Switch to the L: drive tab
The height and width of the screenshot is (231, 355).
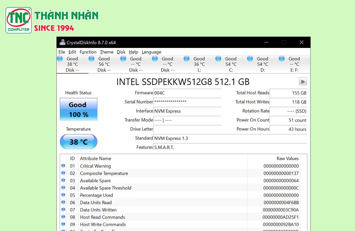(x=199, y=64)
